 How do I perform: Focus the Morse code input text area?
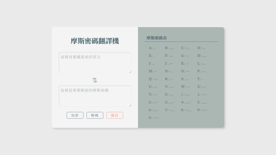(95, 96)
